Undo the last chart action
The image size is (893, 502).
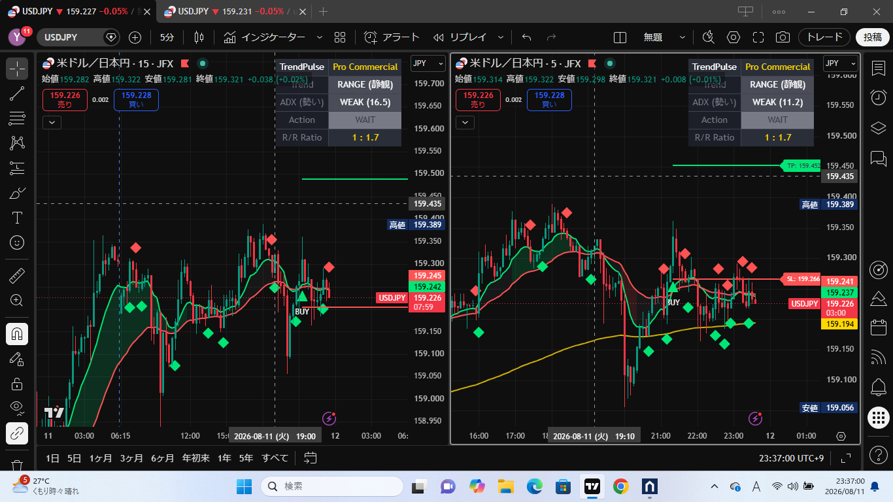526,37
